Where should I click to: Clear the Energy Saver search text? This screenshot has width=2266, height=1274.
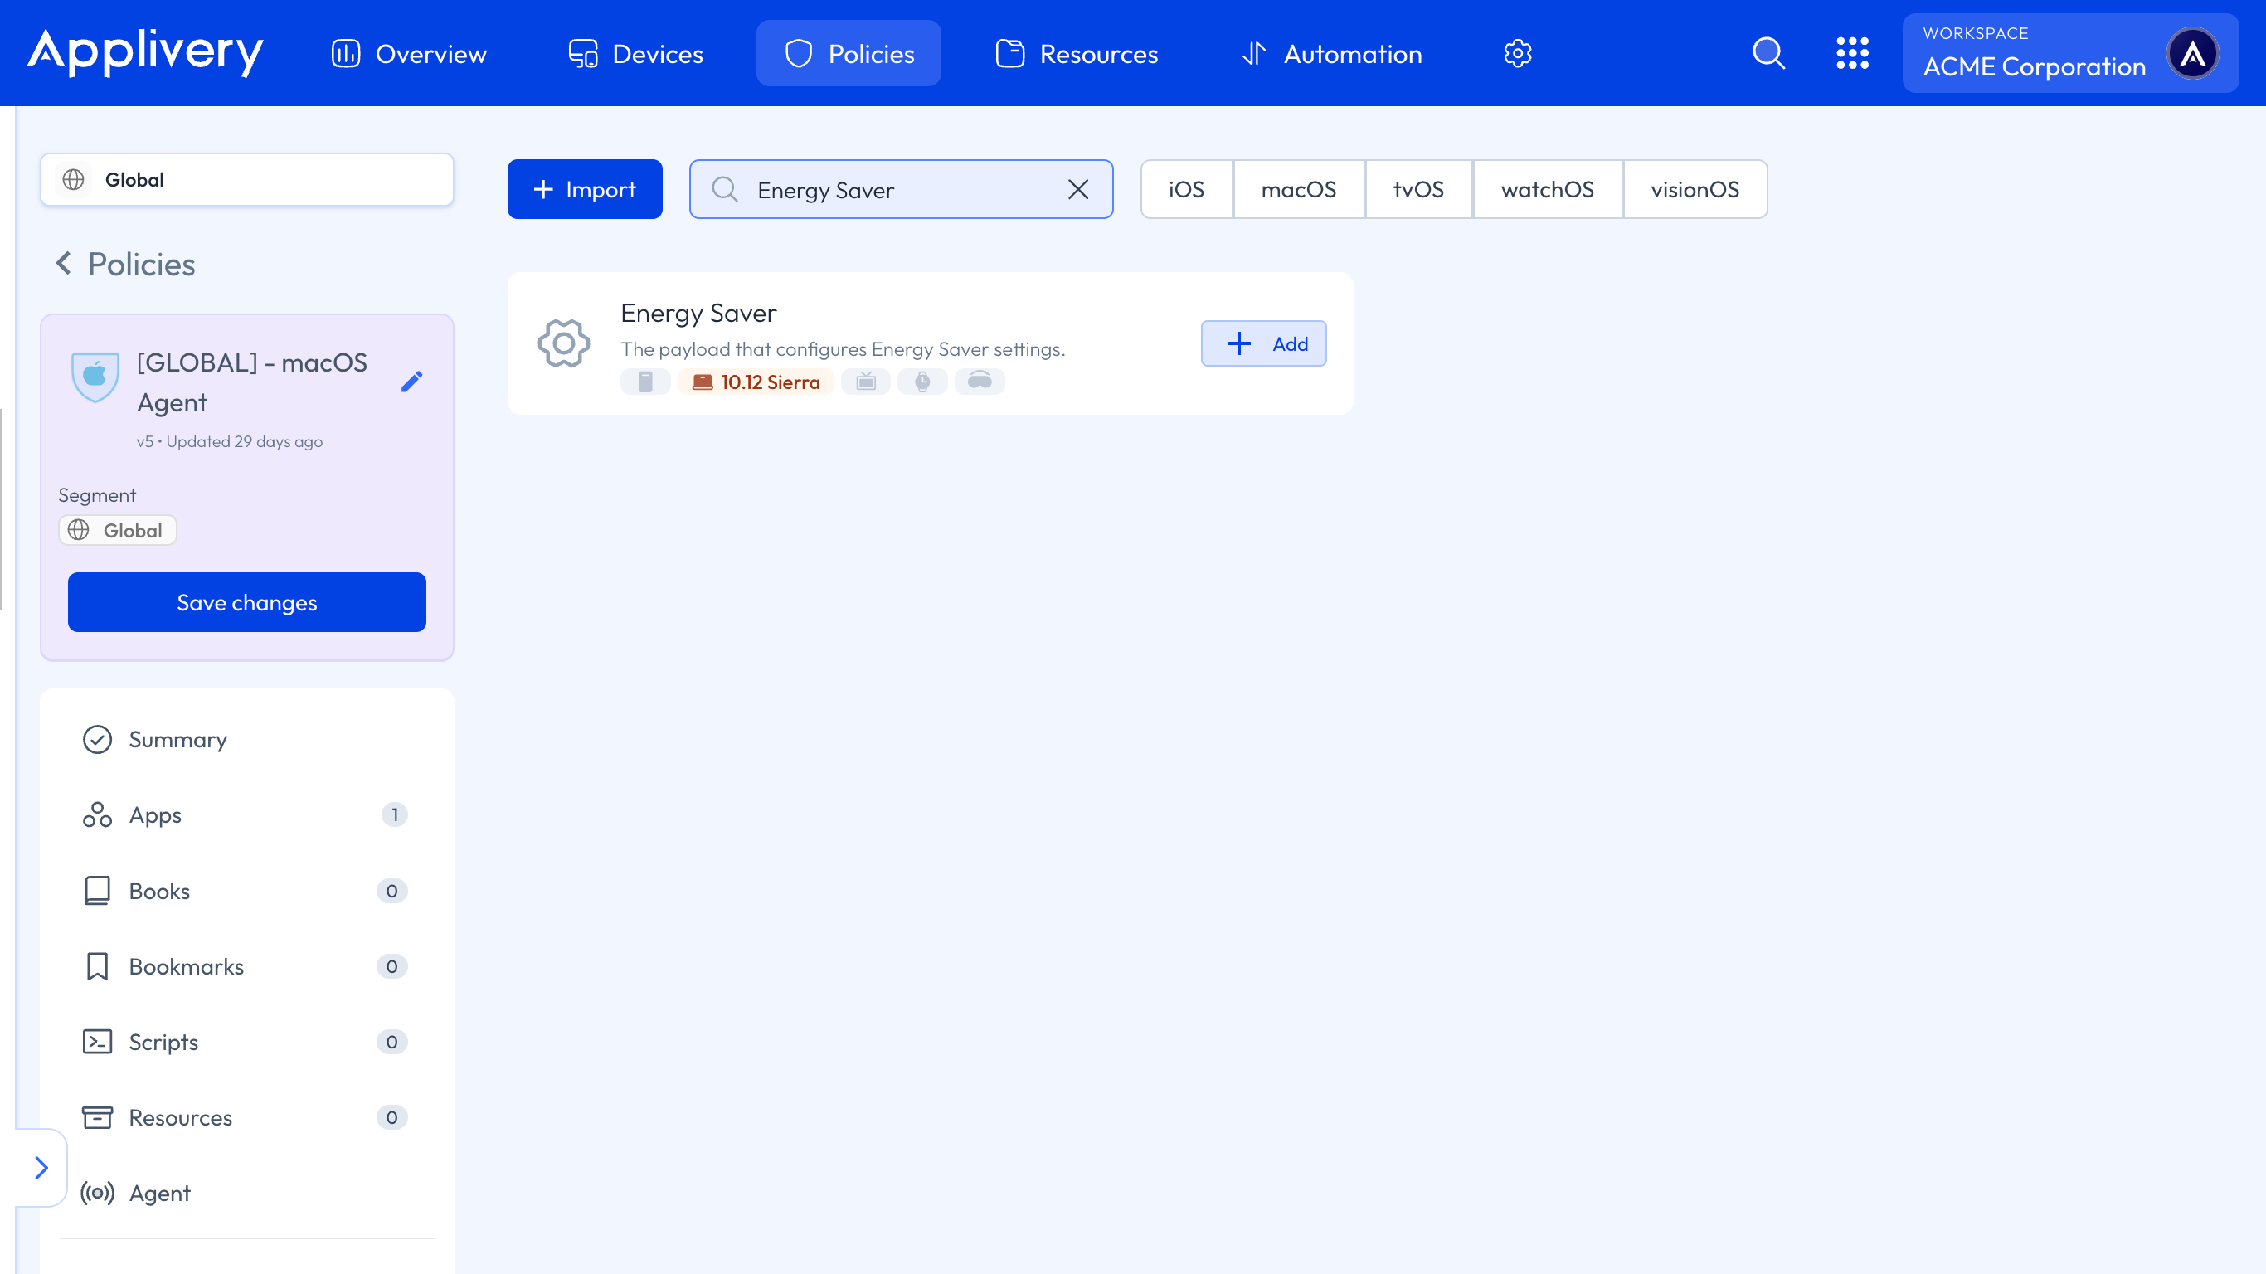(1077, 189)
